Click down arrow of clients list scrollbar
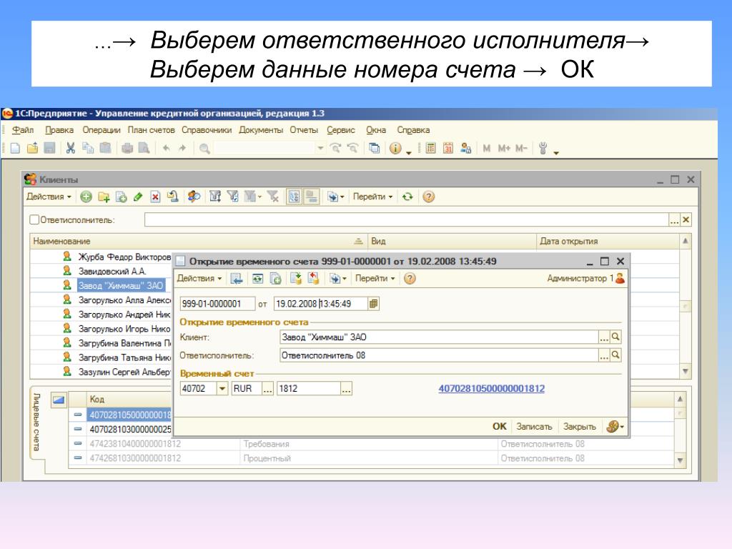The width and height of the screenshot is (732, 549). tap(686, 372)
